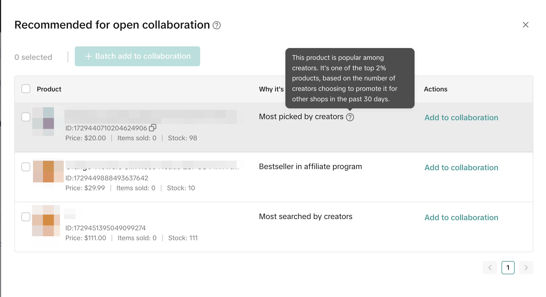Click info icon next to Most picked by creators
Screen dimensions: 546x297
tap(350, 117)
